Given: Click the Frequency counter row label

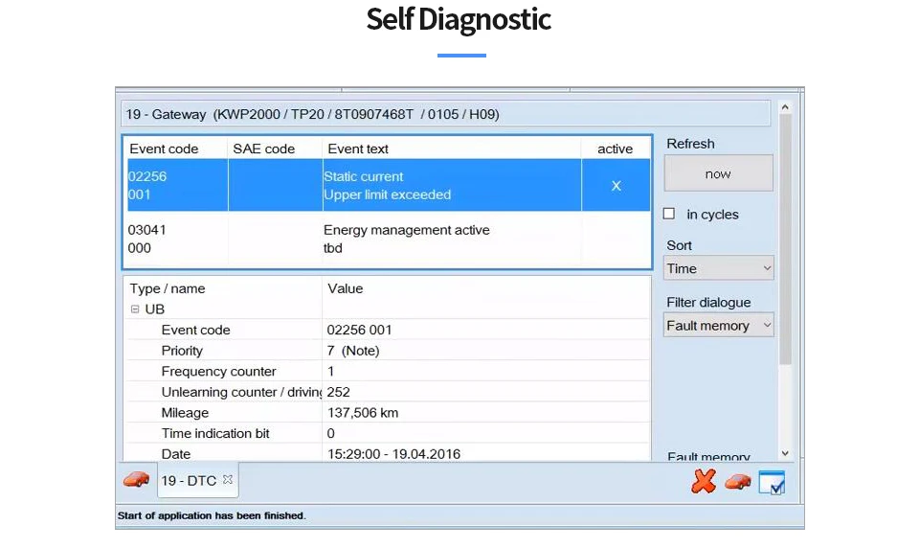Looking at the screenshot, I should point(218,372).
